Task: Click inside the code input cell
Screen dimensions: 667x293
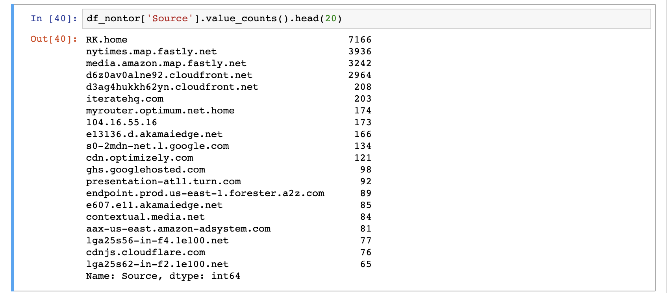Action: click(366, 19)
